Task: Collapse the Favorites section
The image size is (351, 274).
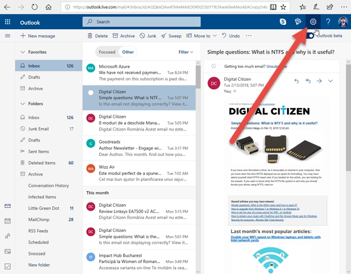Action: coord(23,52)
